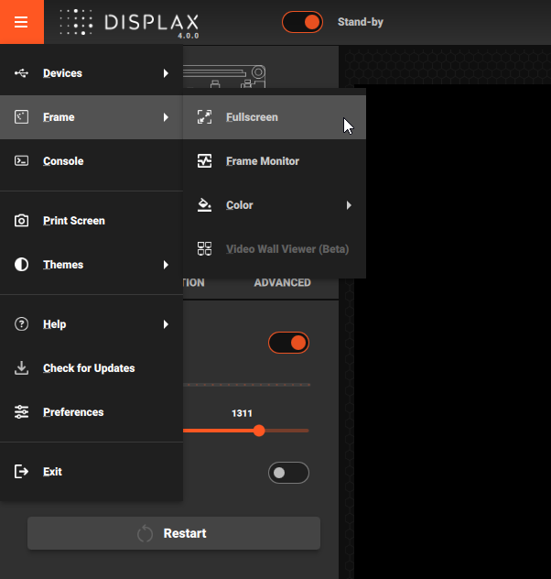Image resolution: width=551 pixels, height=579 pixels.
Task: Turn off the orange switch above the slider
Action: (288, 343)
